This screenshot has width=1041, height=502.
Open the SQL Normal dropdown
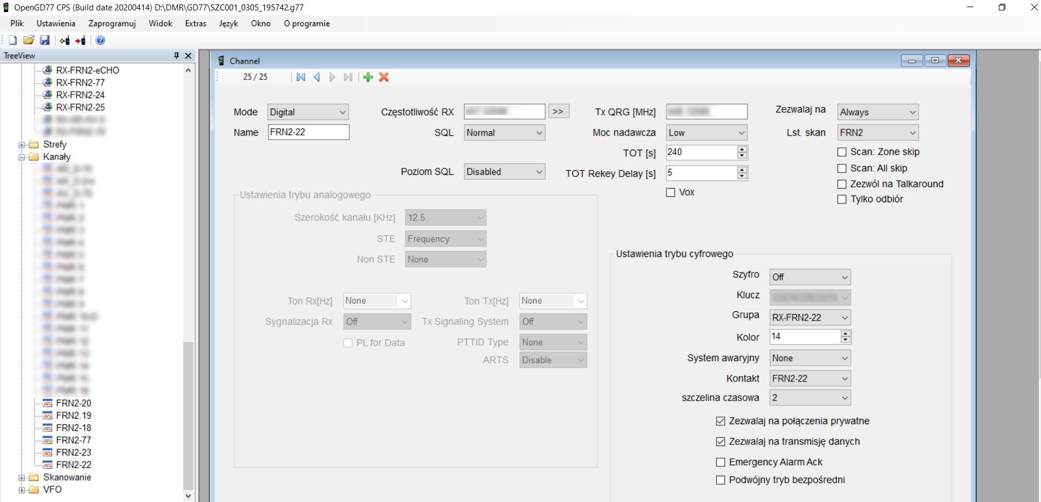pyautogui.click(x=504, y=133)
